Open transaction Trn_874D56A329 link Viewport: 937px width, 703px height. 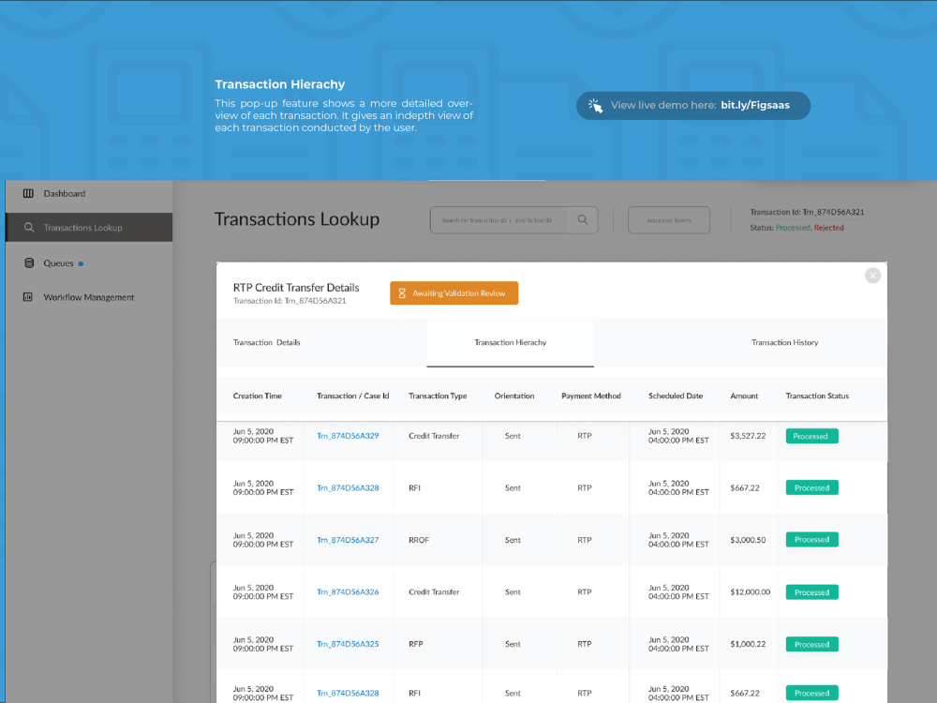[348, 436]
